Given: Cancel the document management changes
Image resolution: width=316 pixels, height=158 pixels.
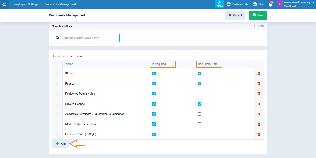Looking at the screenshot, I should point(235,15).
